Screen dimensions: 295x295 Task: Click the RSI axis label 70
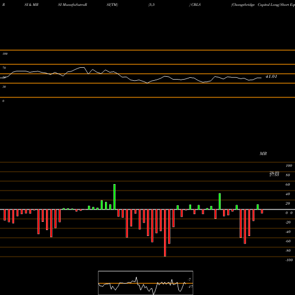point(4,68)
